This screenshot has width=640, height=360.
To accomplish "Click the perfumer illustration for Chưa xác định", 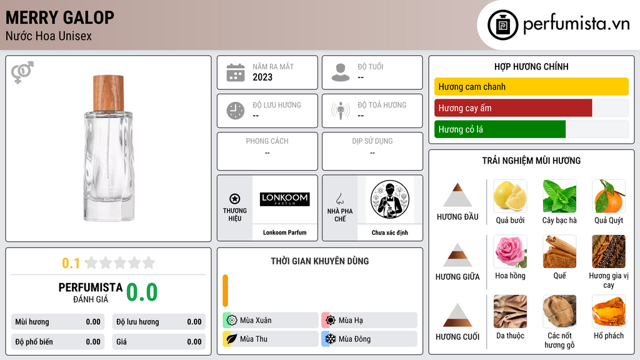I will click(390, 199).
